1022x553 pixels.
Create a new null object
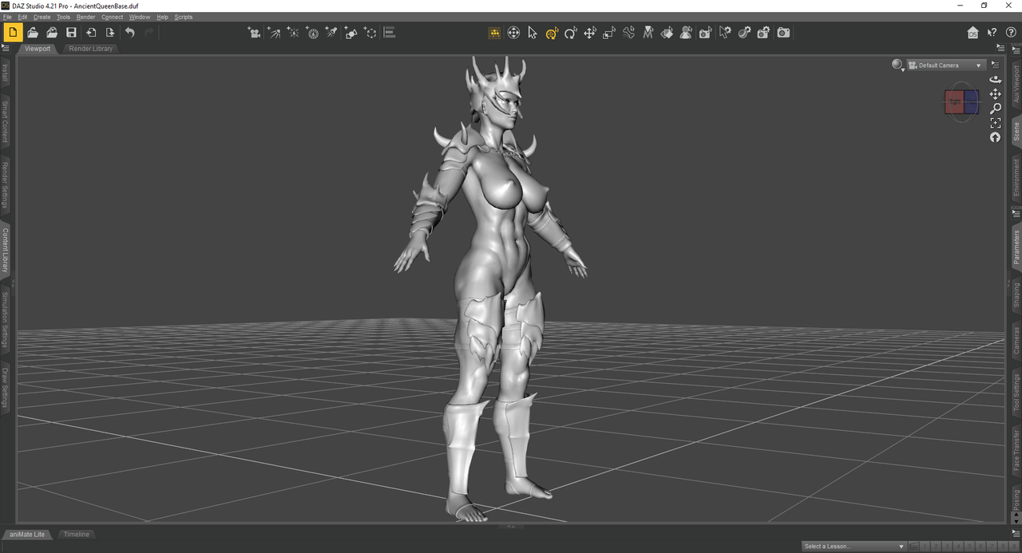370,33
